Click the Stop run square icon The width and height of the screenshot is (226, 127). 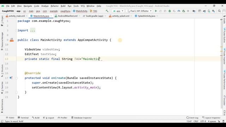pyautogui.click(x=188, y=11)
